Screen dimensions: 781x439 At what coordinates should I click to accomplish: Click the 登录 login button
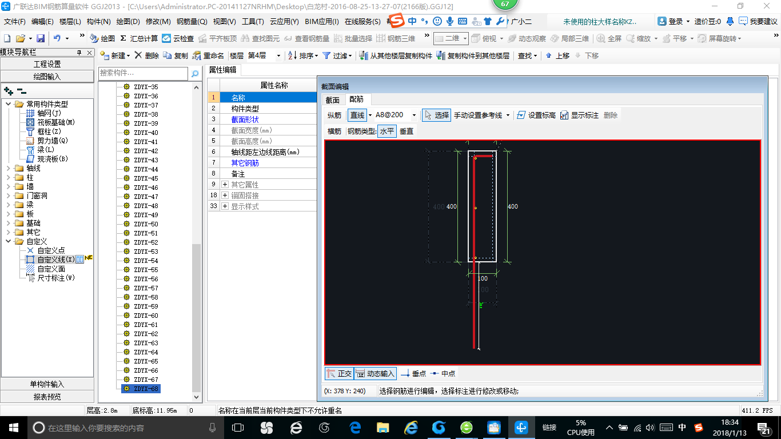670,21
